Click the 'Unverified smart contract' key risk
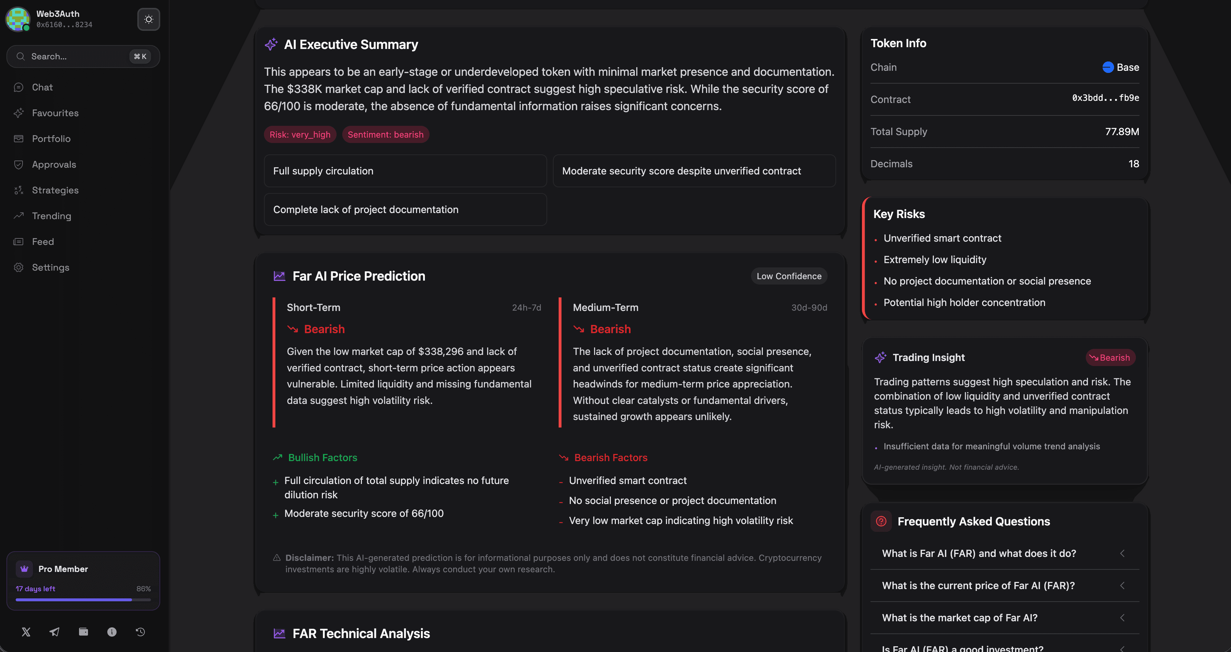 point(942,239)
